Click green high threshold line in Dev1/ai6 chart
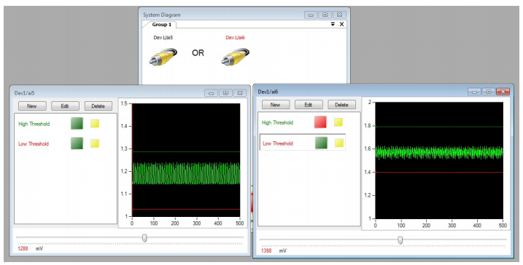Viewport: 523px width, 265px height. point(439,127)
